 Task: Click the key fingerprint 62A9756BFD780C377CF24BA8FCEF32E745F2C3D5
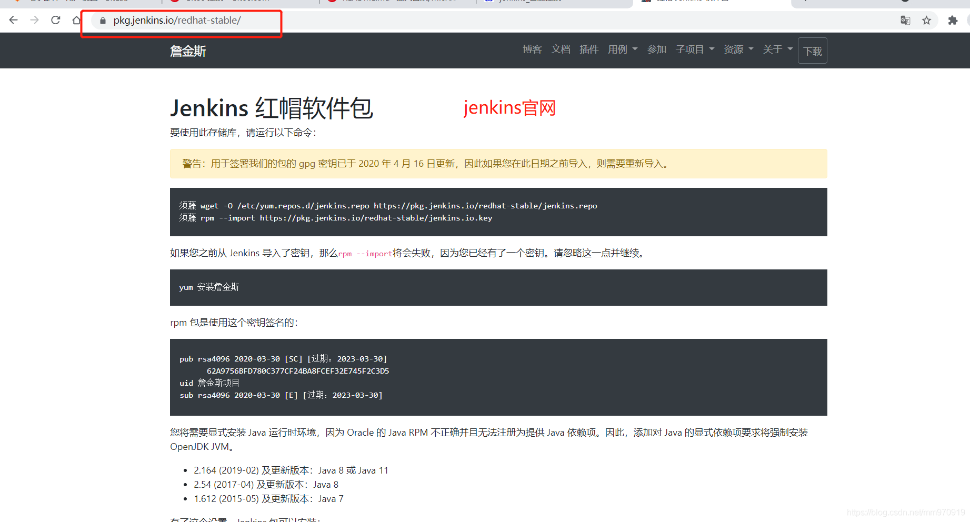(x=298, y=371)
